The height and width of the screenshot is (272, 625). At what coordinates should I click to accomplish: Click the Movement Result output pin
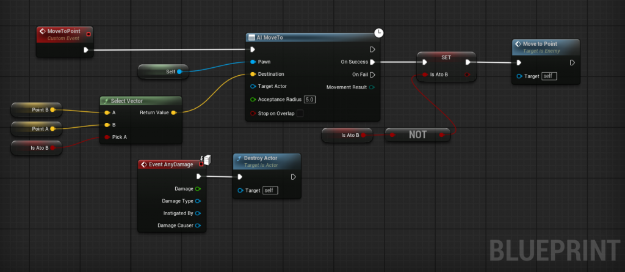[x=373, y=87]
